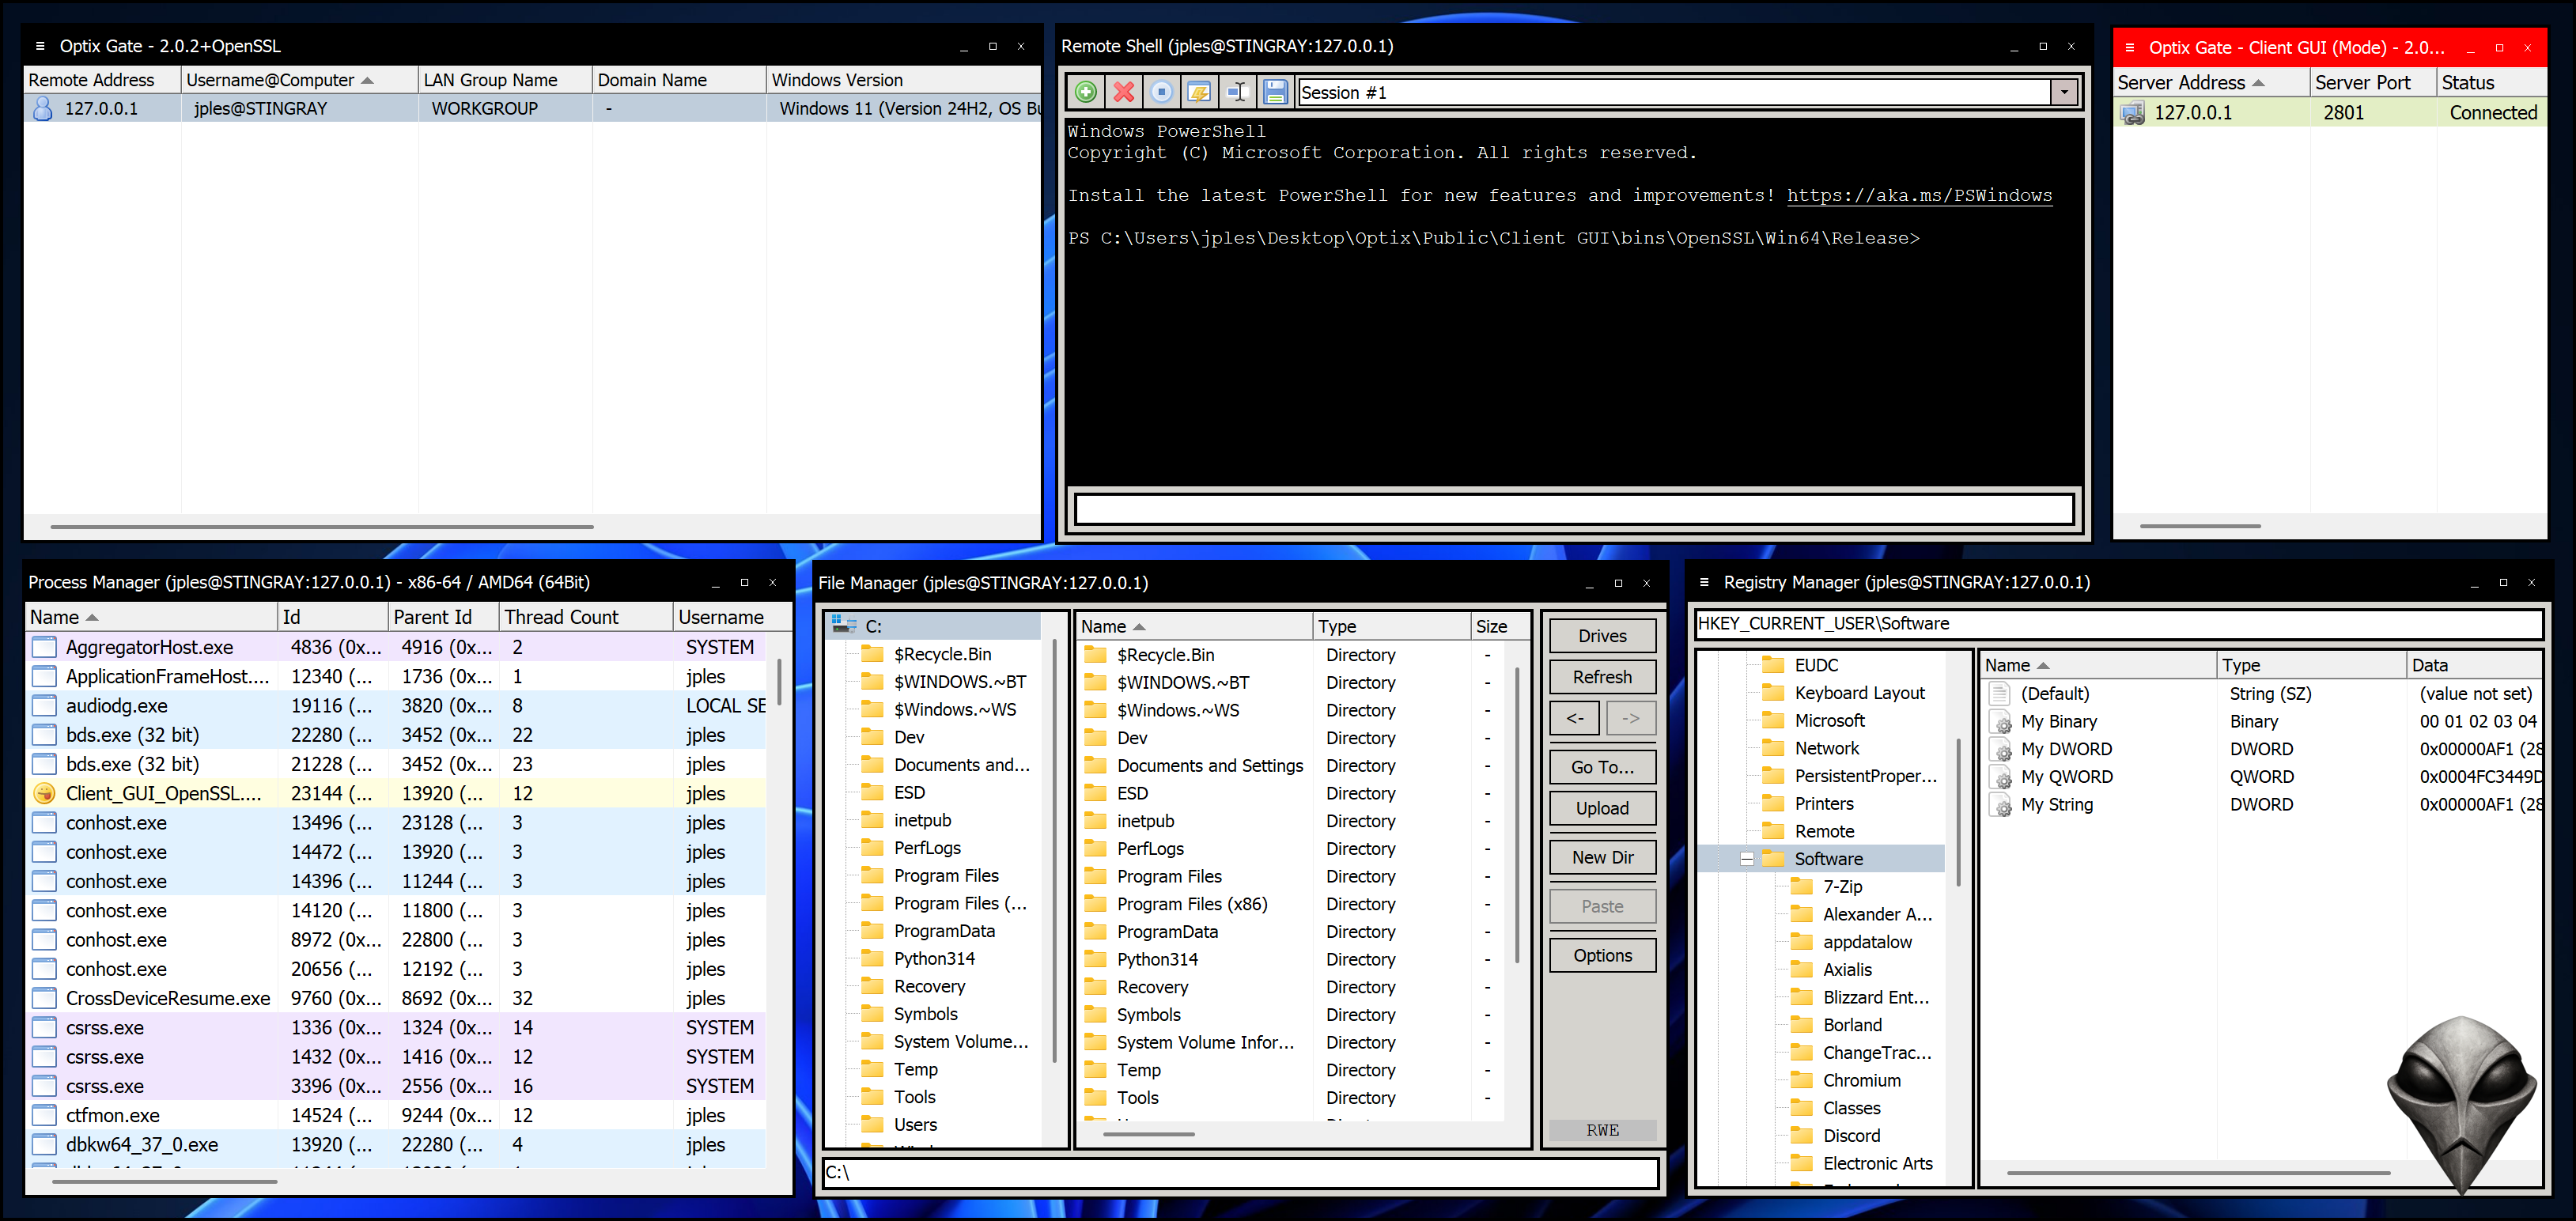Close session using red X shell icon

tap(1124, 93)
